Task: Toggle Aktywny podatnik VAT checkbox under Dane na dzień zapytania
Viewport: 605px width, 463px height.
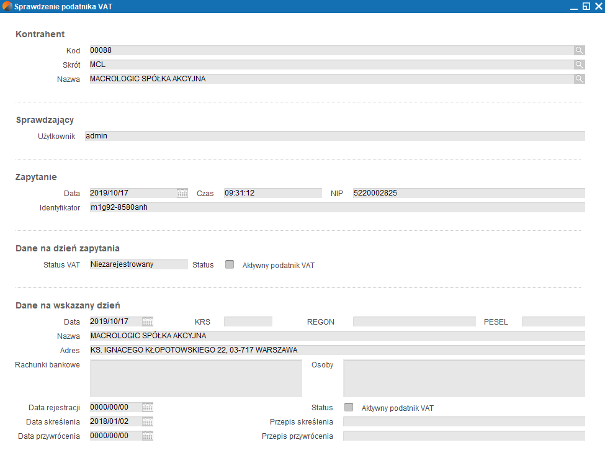Action: point(230,264)
